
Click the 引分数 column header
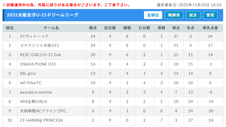(144, 28)
